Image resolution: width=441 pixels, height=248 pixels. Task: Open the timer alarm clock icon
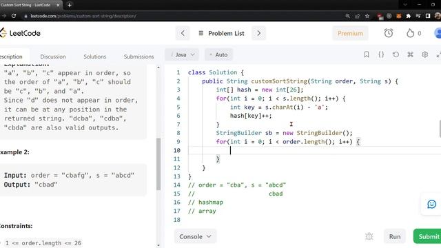click(x=389, y=33)
